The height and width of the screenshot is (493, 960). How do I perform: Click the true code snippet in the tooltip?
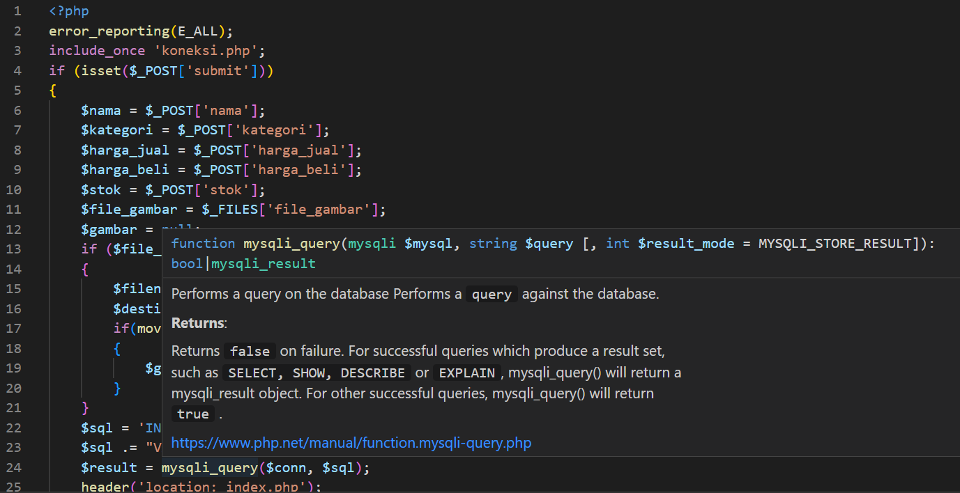(192, 414)
